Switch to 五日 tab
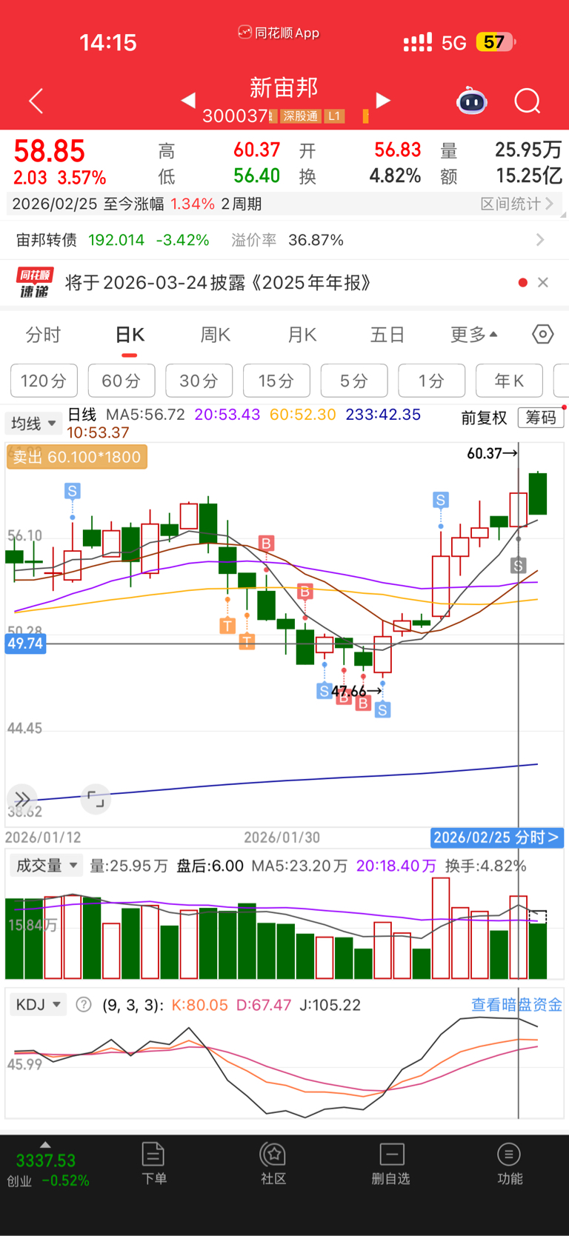Image resolution: width=569 pixels, height=1236 pixels. [x=387, y=335]
